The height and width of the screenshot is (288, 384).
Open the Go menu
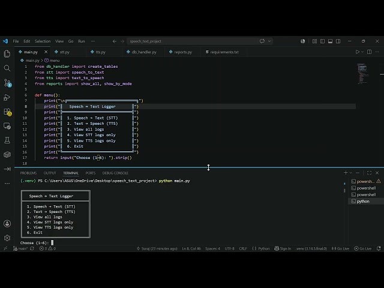(71, 41)
